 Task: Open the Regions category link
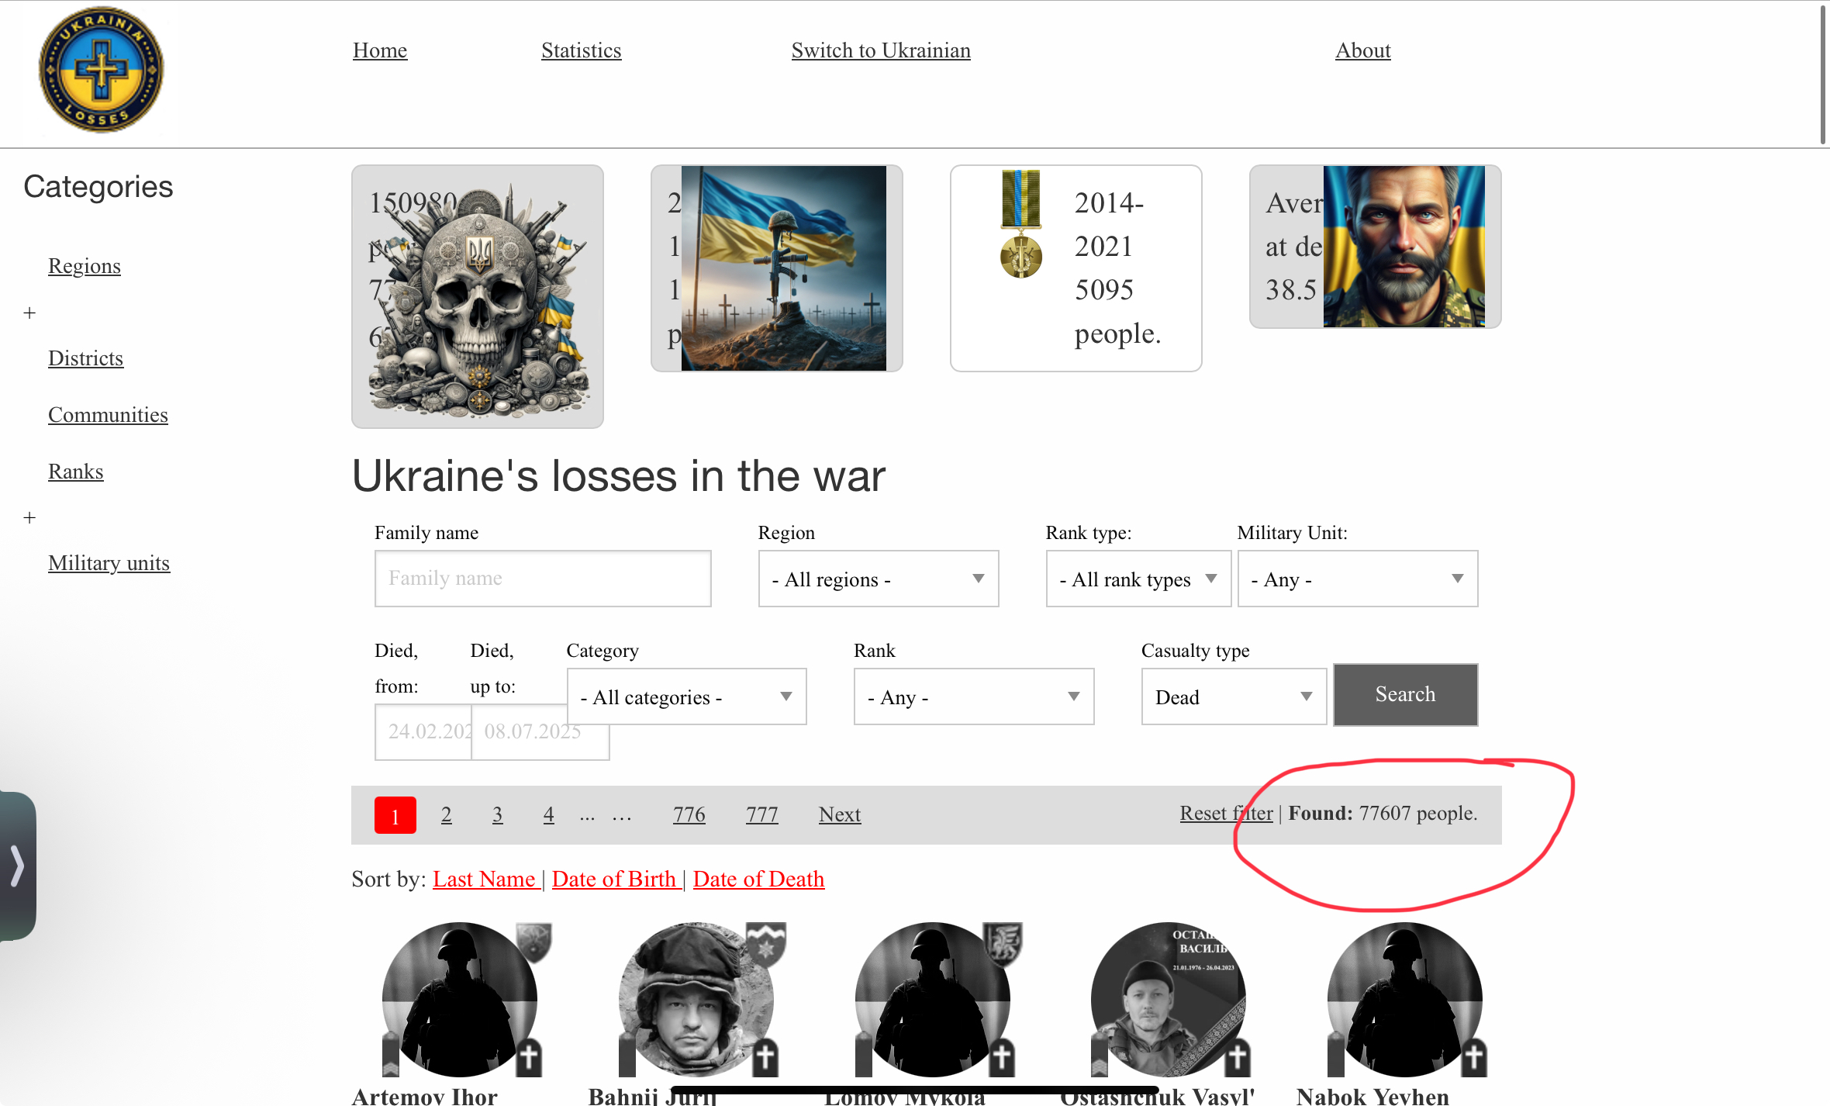click(85, 266)
